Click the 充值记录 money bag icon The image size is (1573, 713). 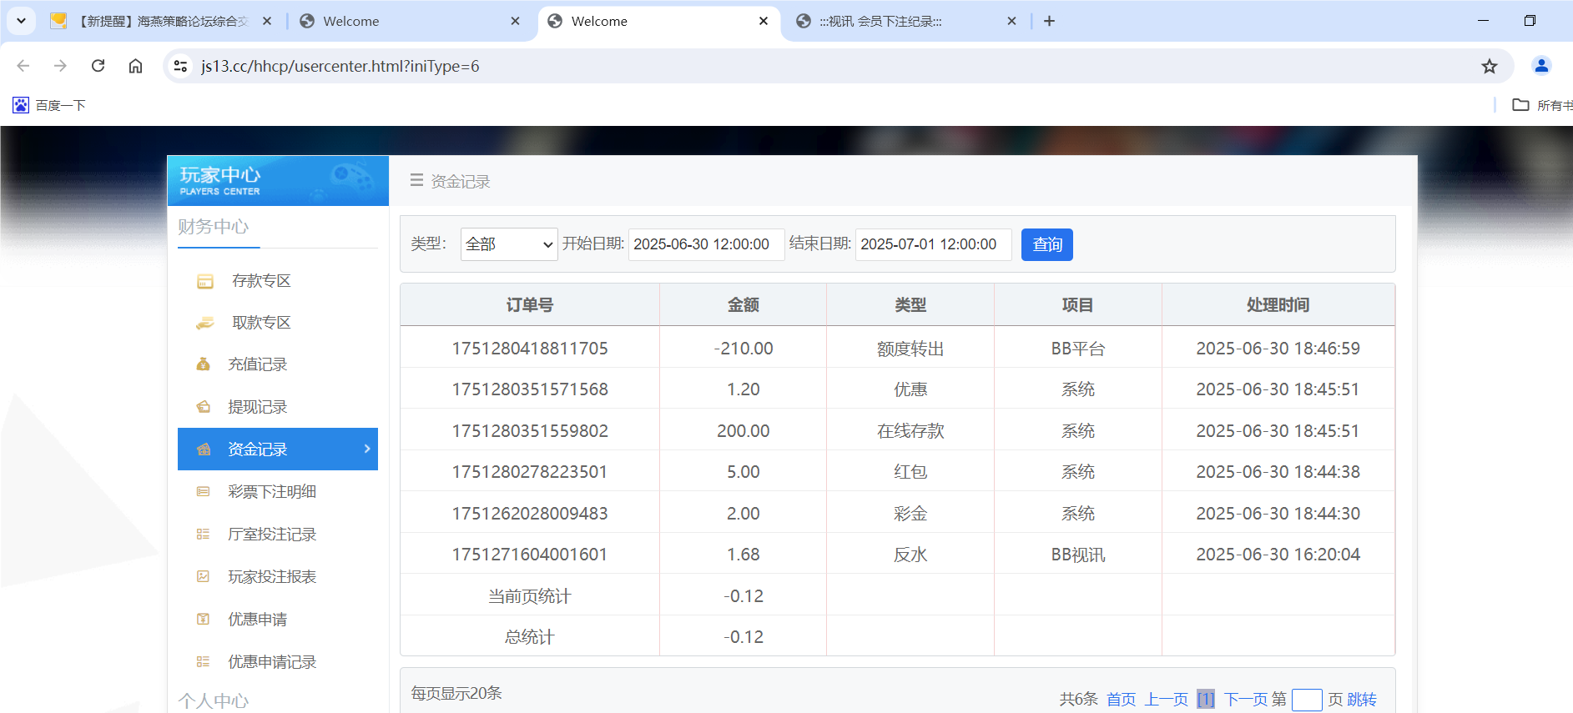click(203, 364)
